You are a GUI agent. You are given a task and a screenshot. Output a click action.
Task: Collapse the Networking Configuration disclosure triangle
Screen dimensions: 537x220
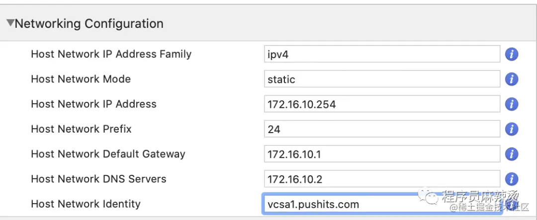[x=10, y=23]
